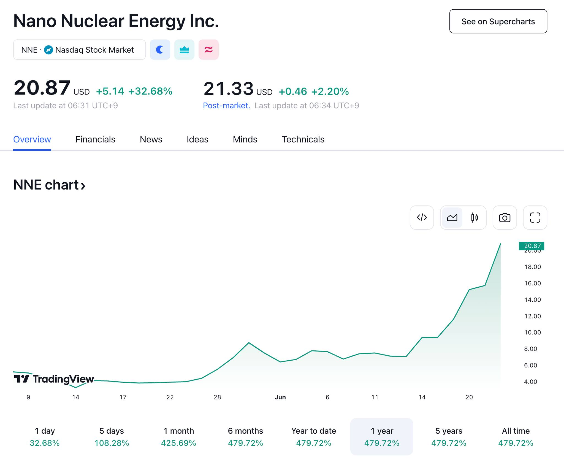Click the teal crown badge icon
This screenshot has height=462, width=564.
(184, 50)
